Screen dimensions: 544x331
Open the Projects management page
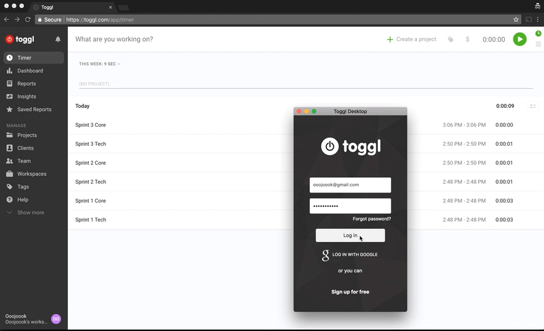(27, 135)
